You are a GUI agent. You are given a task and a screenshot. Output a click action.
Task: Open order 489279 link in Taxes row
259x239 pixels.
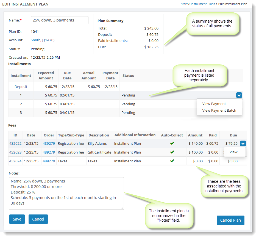(x=49, y=161)
